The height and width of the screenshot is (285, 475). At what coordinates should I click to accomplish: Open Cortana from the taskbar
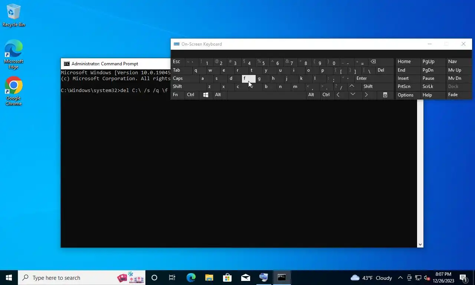pos(154,278)
